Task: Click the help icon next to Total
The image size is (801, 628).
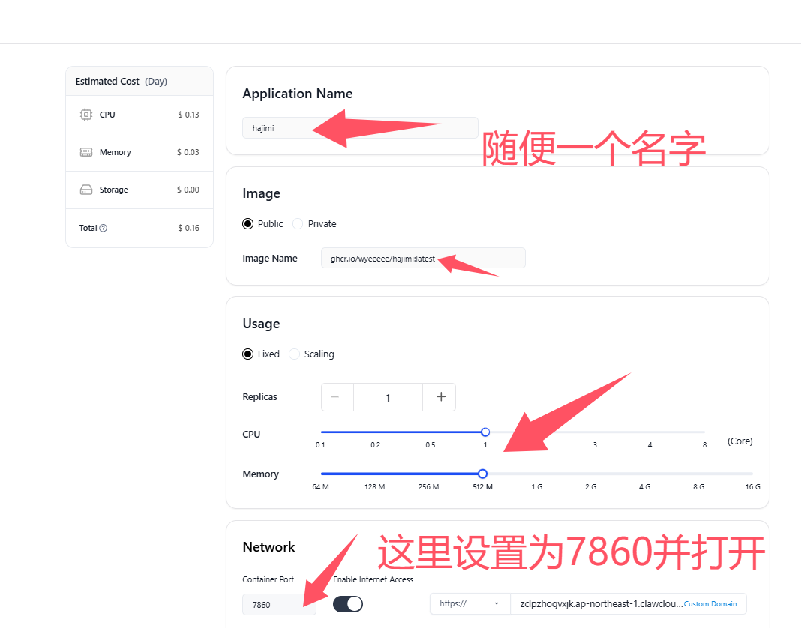Action: [103, 228]
